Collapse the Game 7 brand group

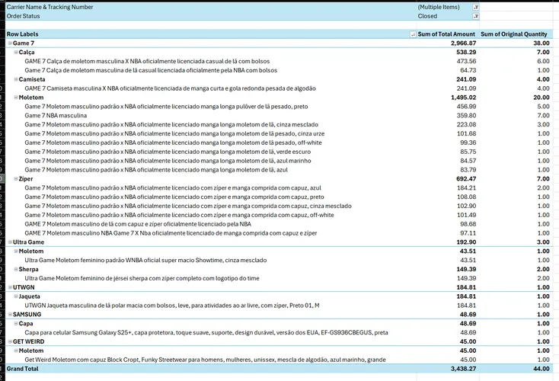[x=10, y=43]
